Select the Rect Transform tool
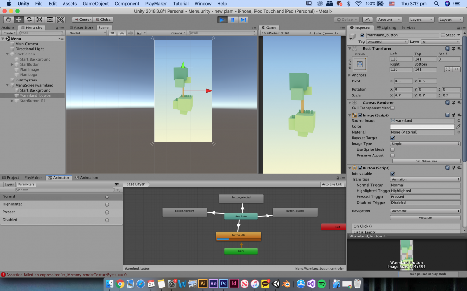 click(x=50, y=20)
